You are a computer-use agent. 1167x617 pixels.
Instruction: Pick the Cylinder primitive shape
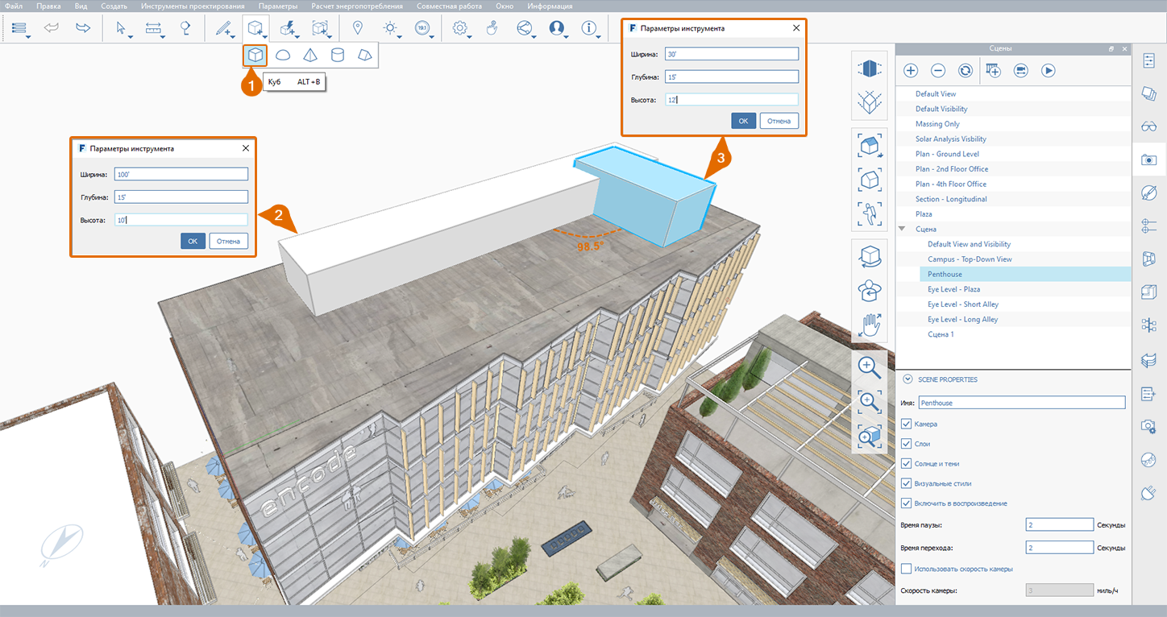click(338, 55)
